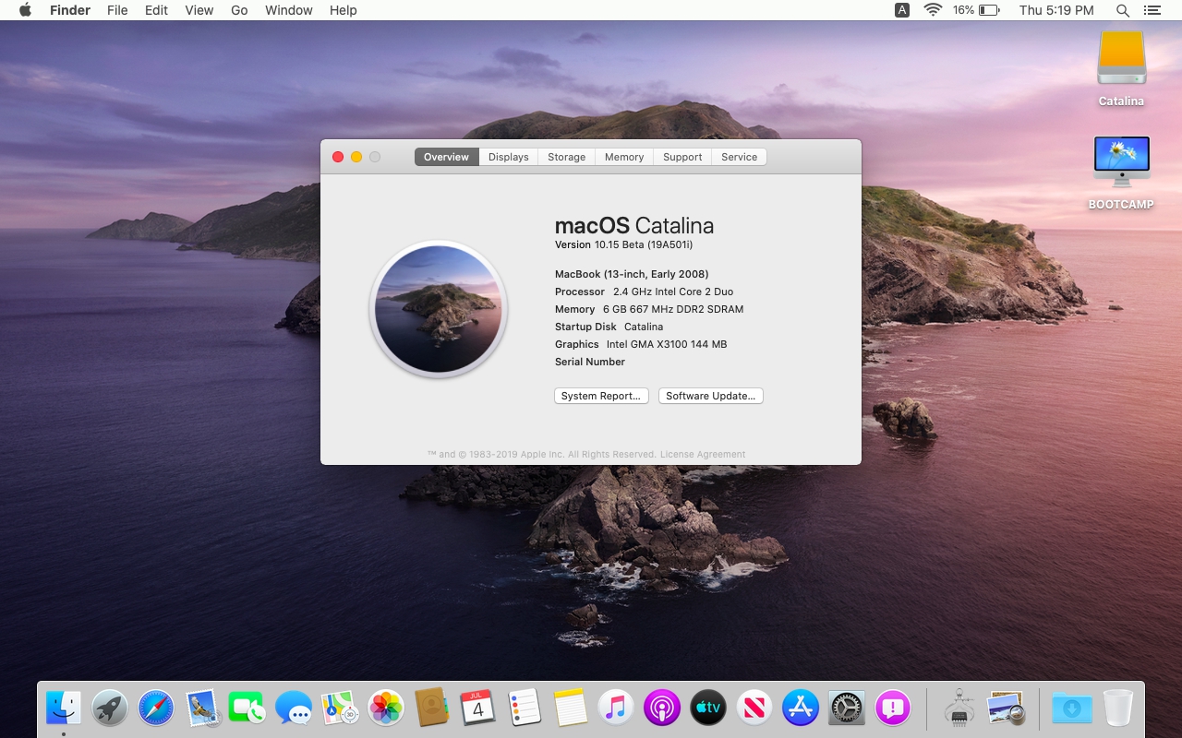Open Maps in the Dock
This screenshot has height=738, width=1182.
click(340, 708)
